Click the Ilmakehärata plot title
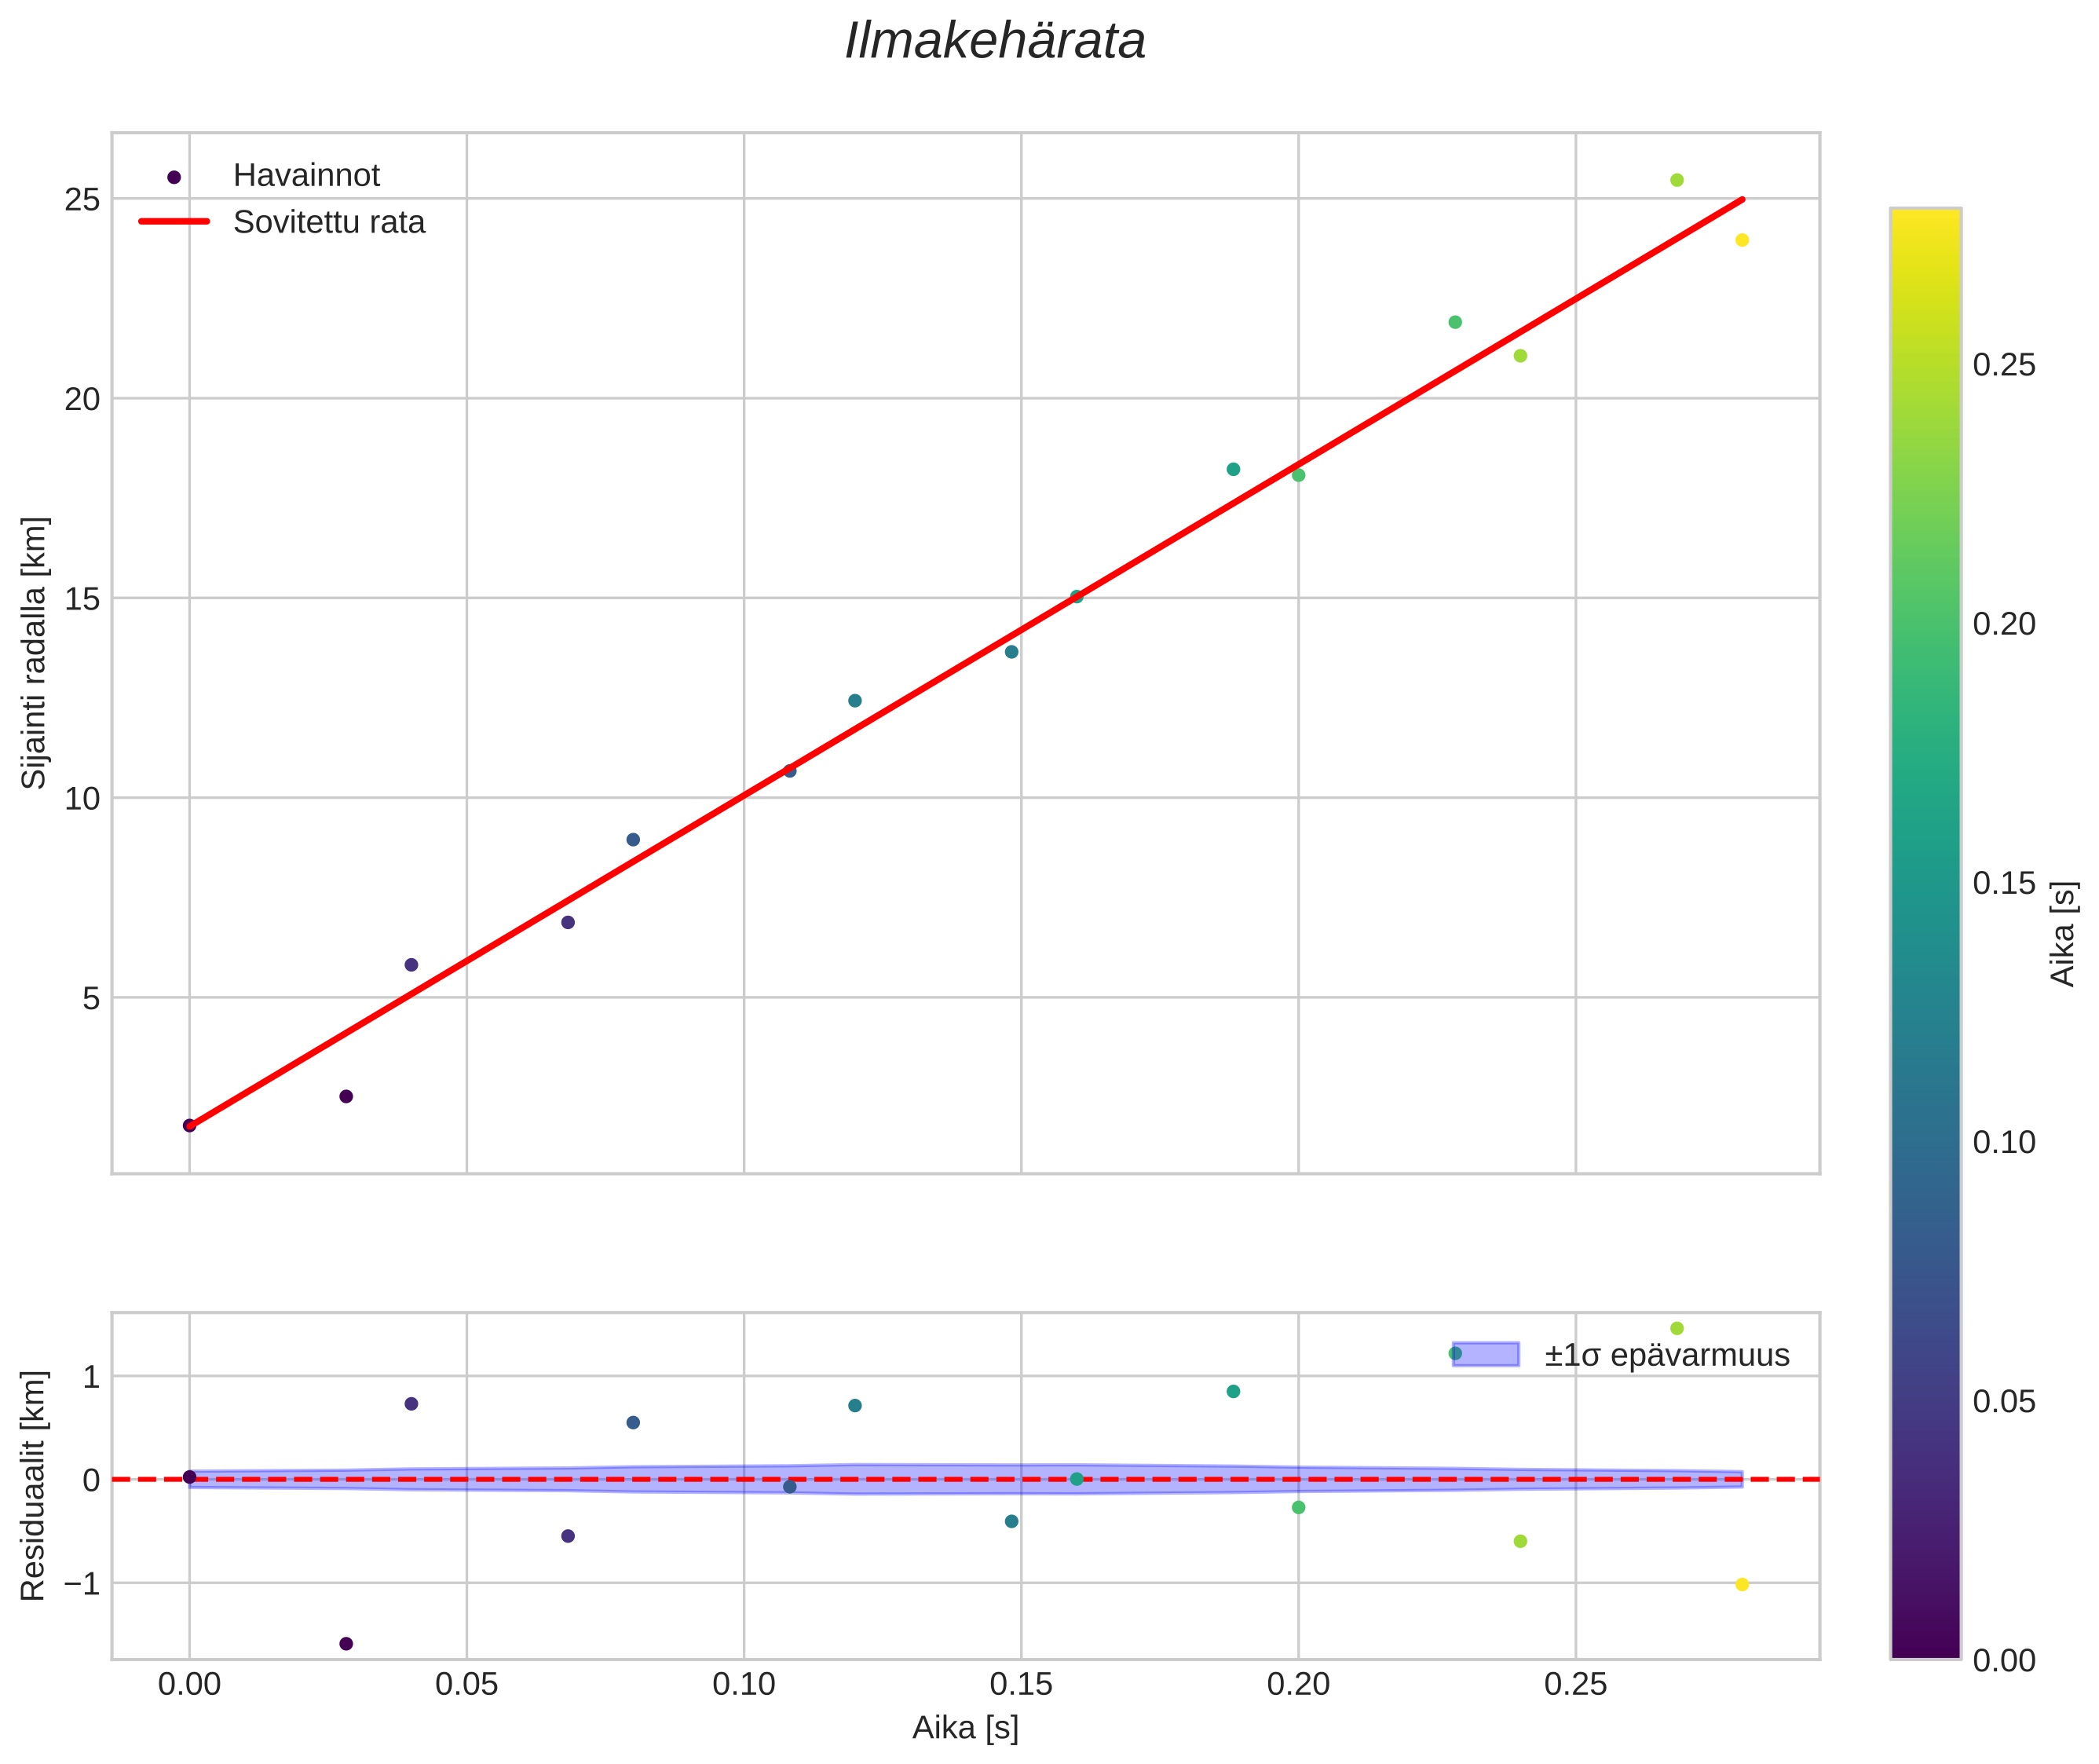The image size is (2099, 1764). tap(994, 42)
